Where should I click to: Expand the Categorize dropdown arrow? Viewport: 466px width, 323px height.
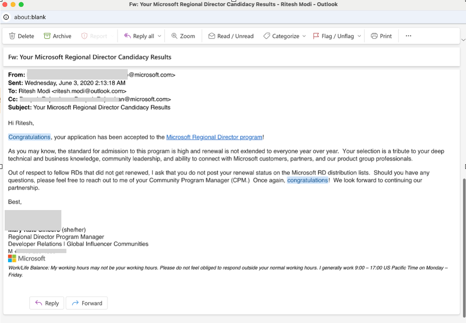(304, 36)
